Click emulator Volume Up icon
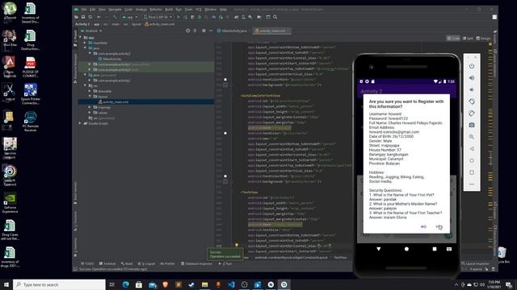This screenshot has height=290, width=517. (472, 78)
